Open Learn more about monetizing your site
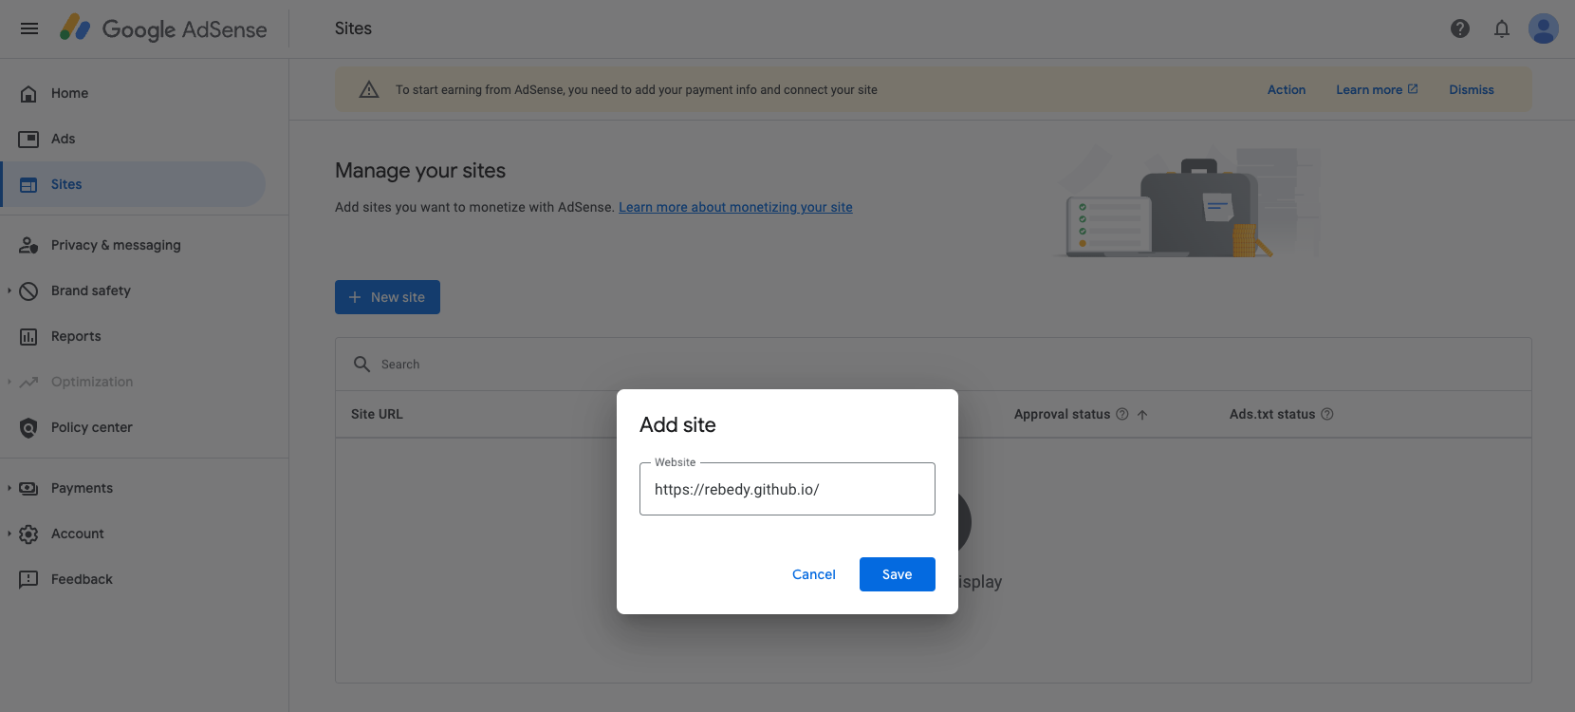 [x=735, y=207]
